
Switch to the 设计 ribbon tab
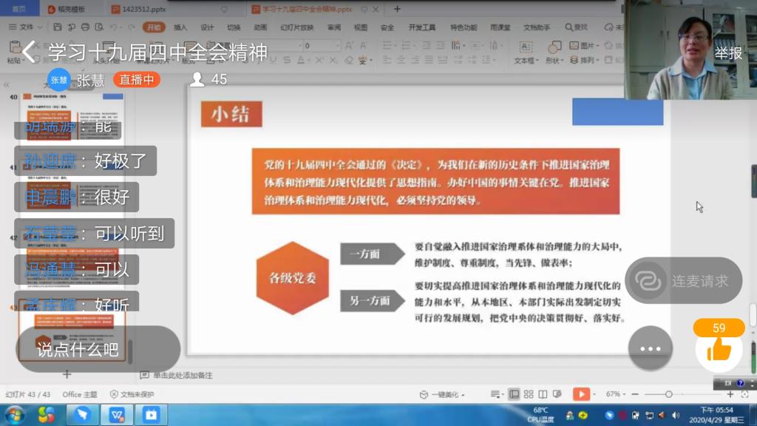(x=207, y=27)
